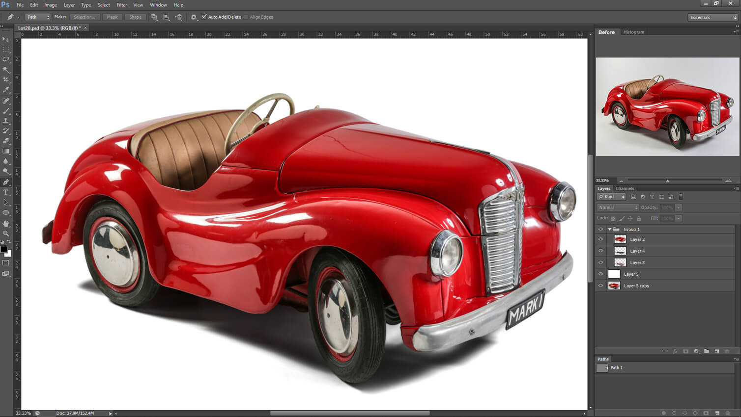Select the Path Selection tool

pyautogui.click(x=6, y=203)
